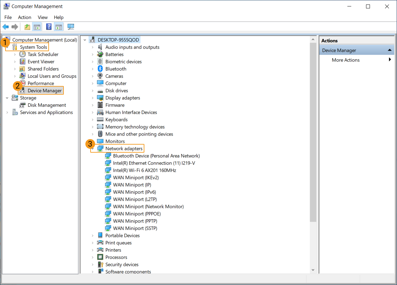The width and height of the screenshot is (397, 285).
Task: Click the Cameras category icon
Action: click(100, 76)
